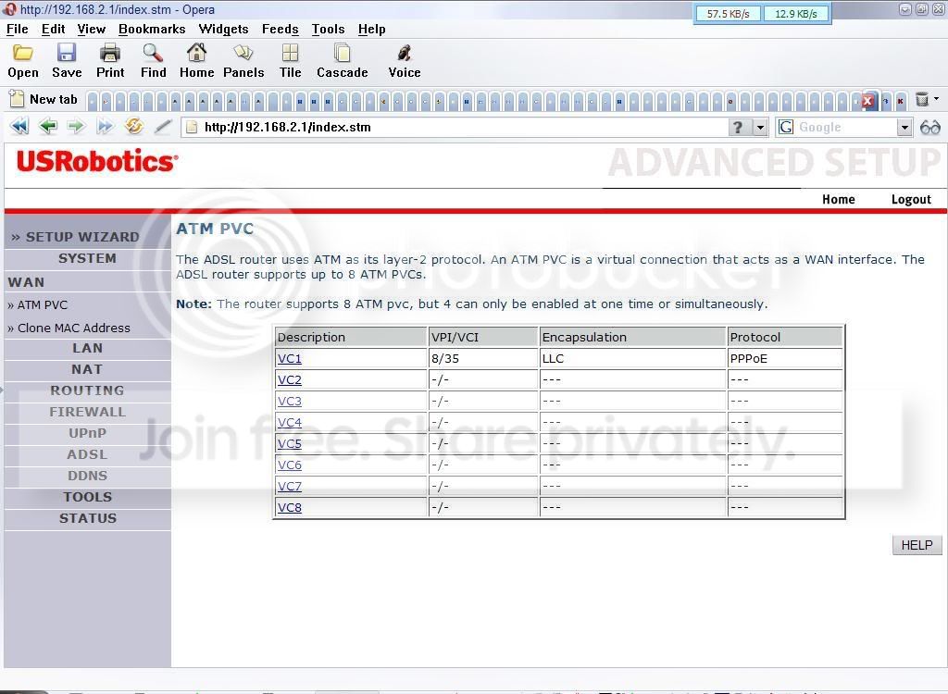Screen dimensions: 948x694
Task: Click the Google search field
Action: [x=845, y=127]
